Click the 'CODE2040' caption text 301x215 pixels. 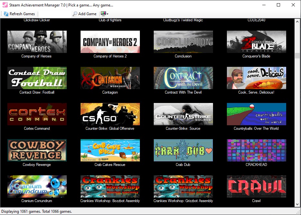(257, 20)
